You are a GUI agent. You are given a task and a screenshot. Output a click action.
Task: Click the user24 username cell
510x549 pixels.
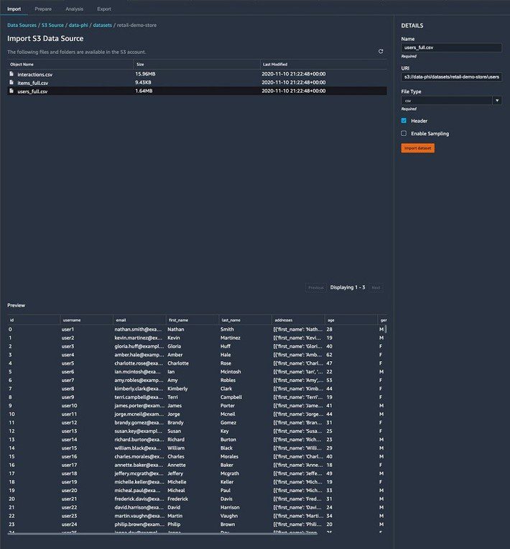click(x=69, y=524)
